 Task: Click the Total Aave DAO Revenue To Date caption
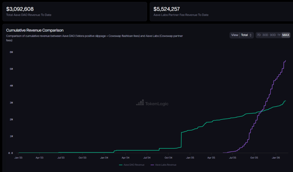[x=29, y=15]
